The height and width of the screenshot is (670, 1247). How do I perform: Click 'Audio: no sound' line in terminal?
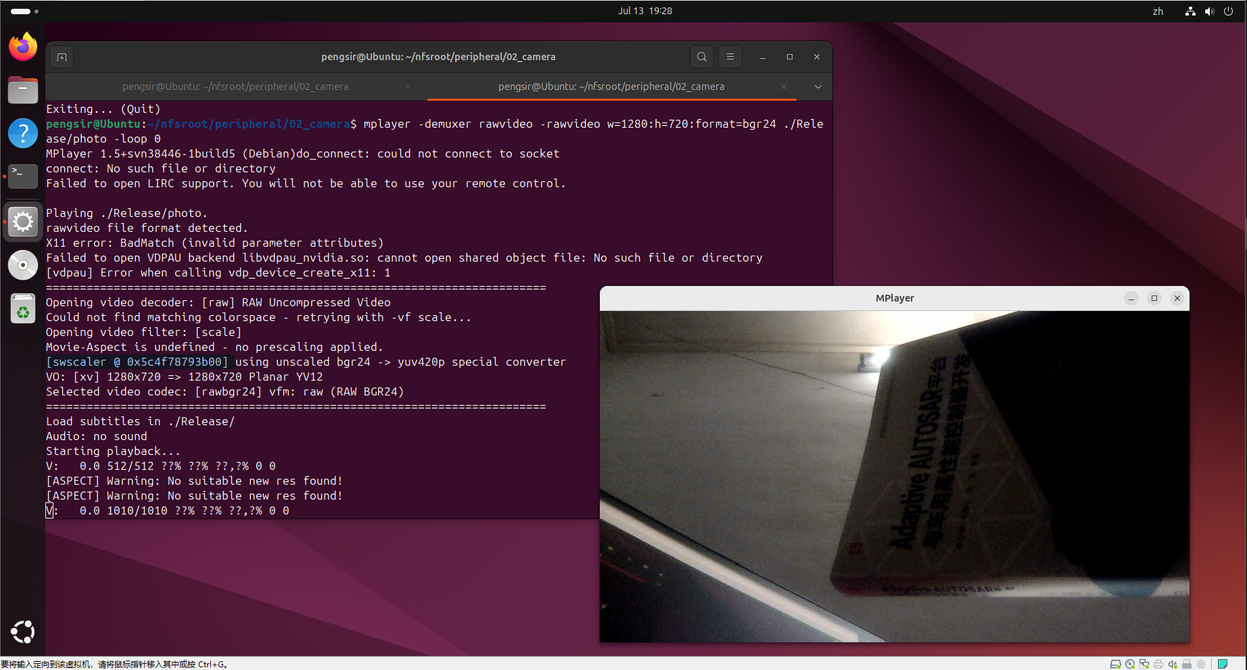coord(96,436)
